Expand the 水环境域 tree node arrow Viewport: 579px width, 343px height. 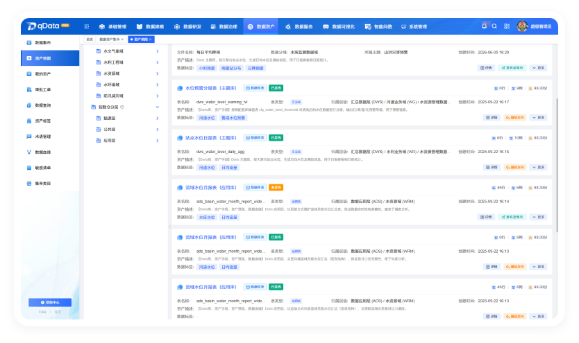pos(158,85)
